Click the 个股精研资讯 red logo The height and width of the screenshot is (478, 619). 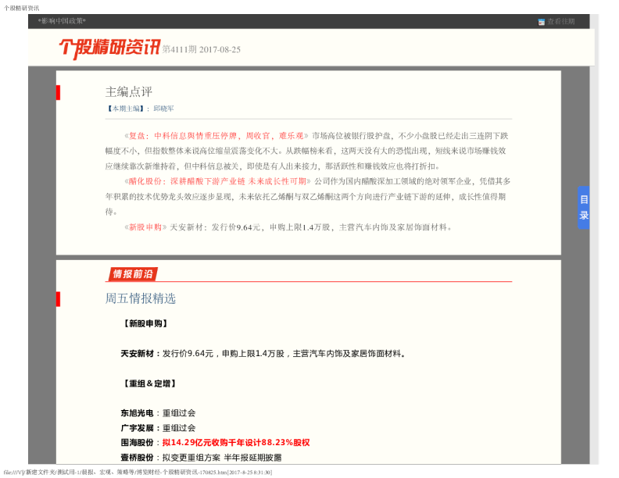point(109,48)
